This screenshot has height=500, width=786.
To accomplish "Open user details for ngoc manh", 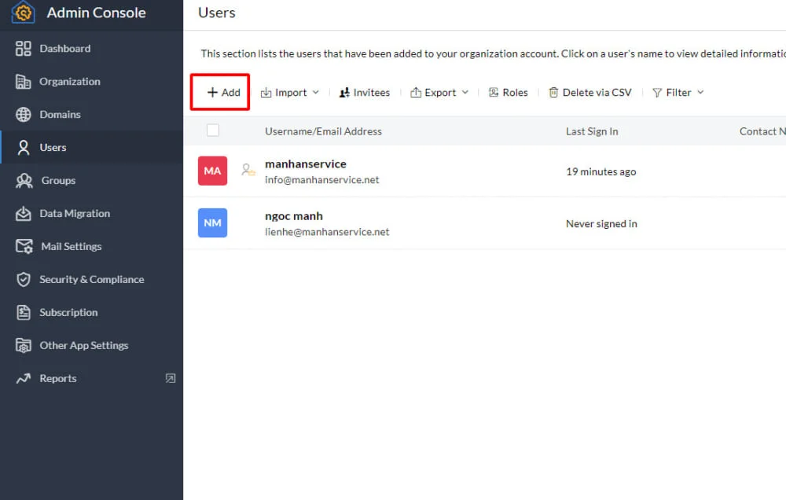I will 293,215.
